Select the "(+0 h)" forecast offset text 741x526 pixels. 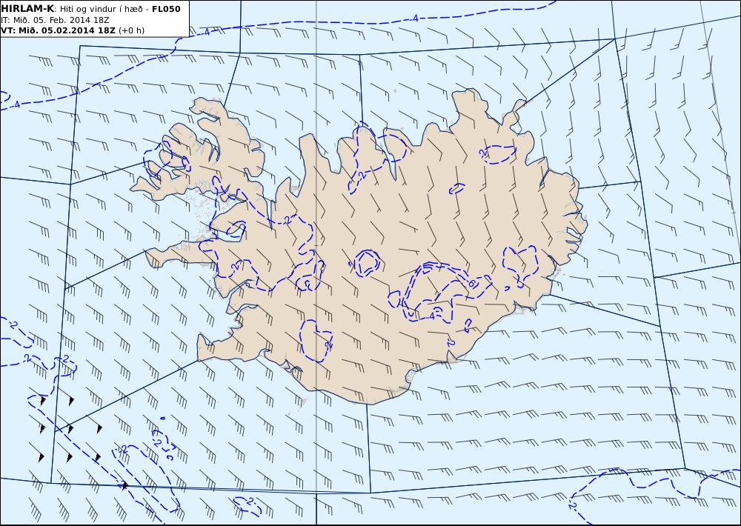coord(131,30)
